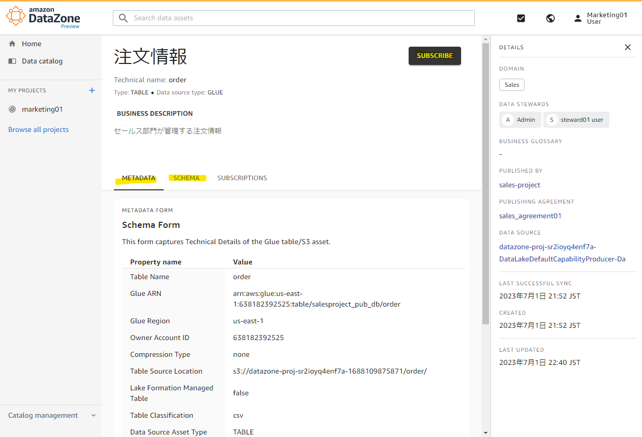The image size is (642, 437).
Task: Click the Home house icon
Action: 12,44
